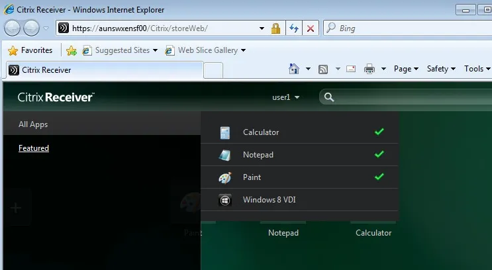Click the Bing magnifier icon
Image resolution: width=492 pixels, height=270 pixels.
coord(330,28)
